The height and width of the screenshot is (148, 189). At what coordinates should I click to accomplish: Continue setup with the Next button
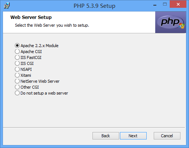[x=133, y=136]
